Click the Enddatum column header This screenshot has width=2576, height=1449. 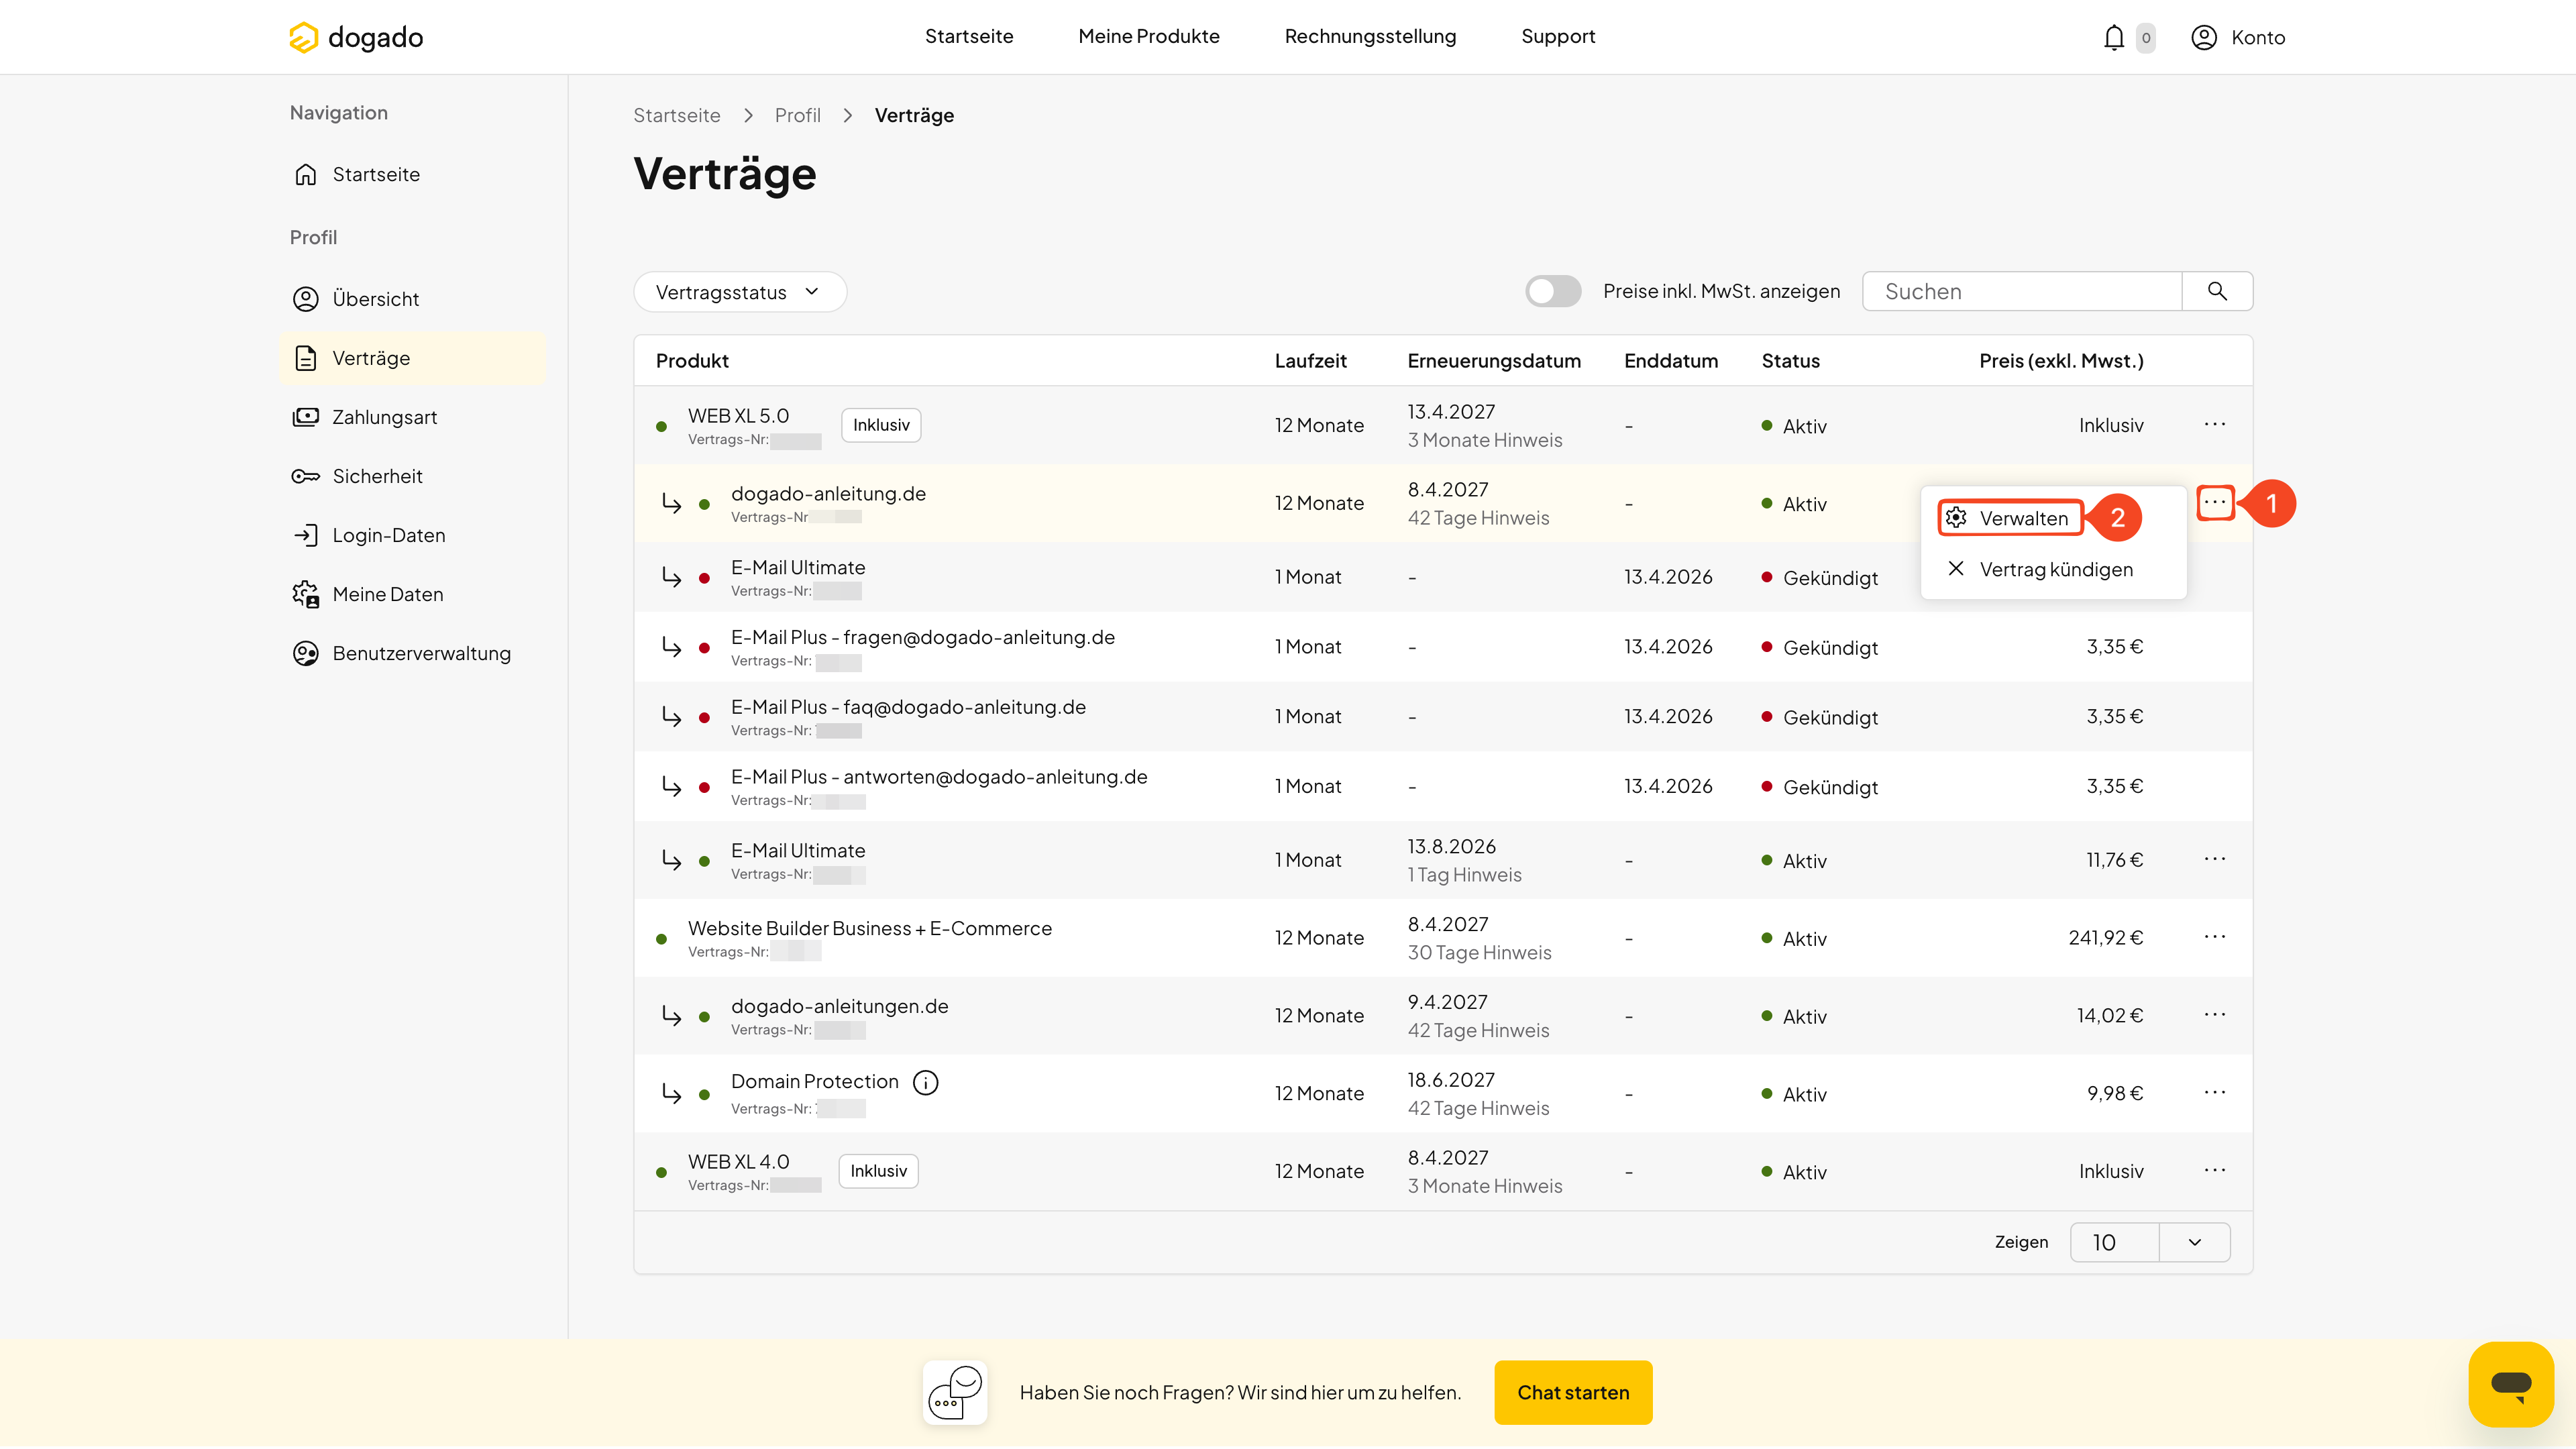1671,361
